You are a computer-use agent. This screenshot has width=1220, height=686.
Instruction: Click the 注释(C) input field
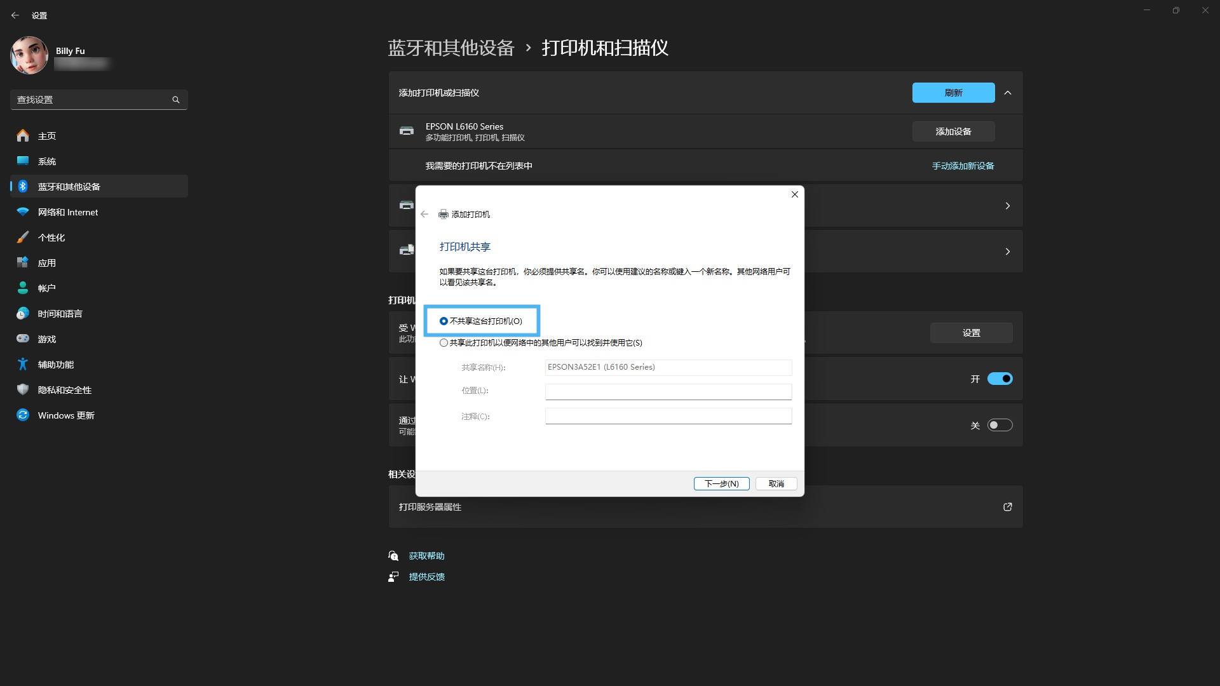pyautogui.click(x=668, y=417)
